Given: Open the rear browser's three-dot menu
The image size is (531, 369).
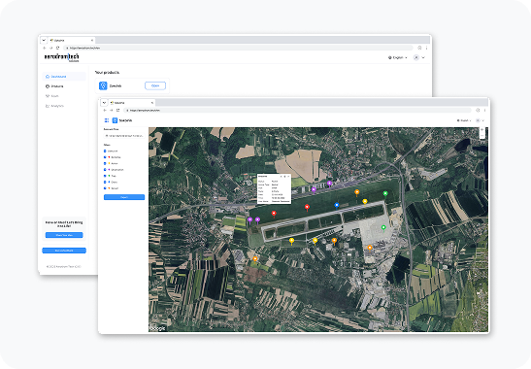Looking at the screenshot, I should tap(426, 48).
